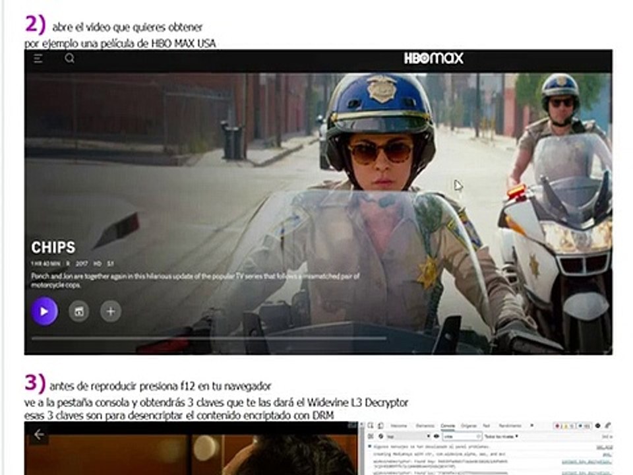The image size is (633, 475).
Task: Select the DevTools inspect element icon
Action: pos(370,426)
